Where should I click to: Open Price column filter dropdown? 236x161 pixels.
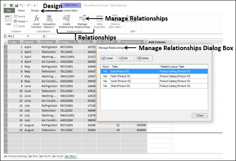click(x=94, y=42)
